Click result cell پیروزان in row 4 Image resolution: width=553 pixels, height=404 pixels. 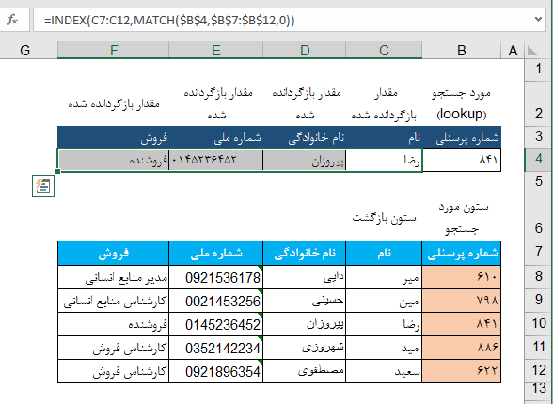305,160
